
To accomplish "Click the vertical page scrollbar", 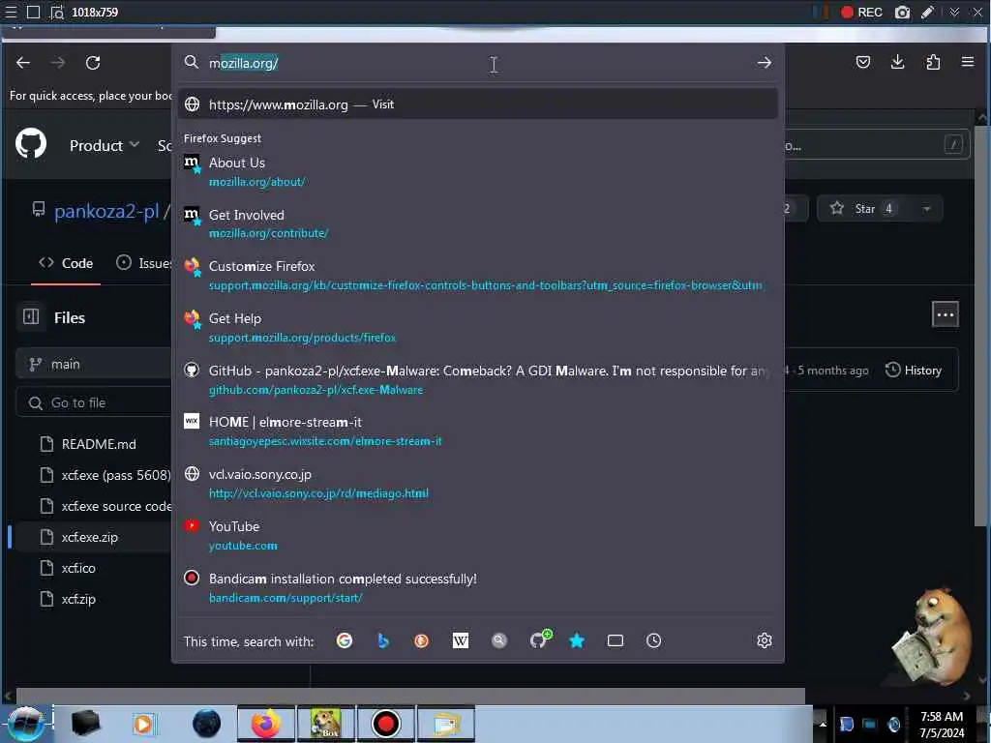I will pyautogui.click(x=981, y=325).
